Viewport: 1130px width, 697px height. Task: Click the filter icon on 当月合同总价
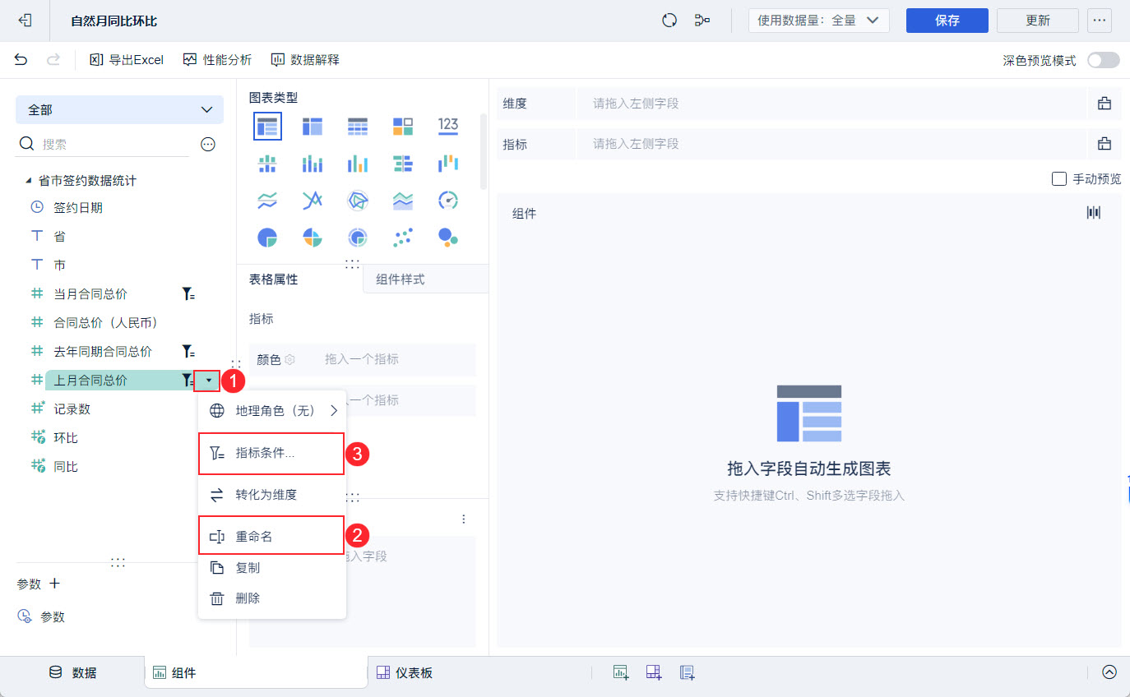tap(188, 293)
